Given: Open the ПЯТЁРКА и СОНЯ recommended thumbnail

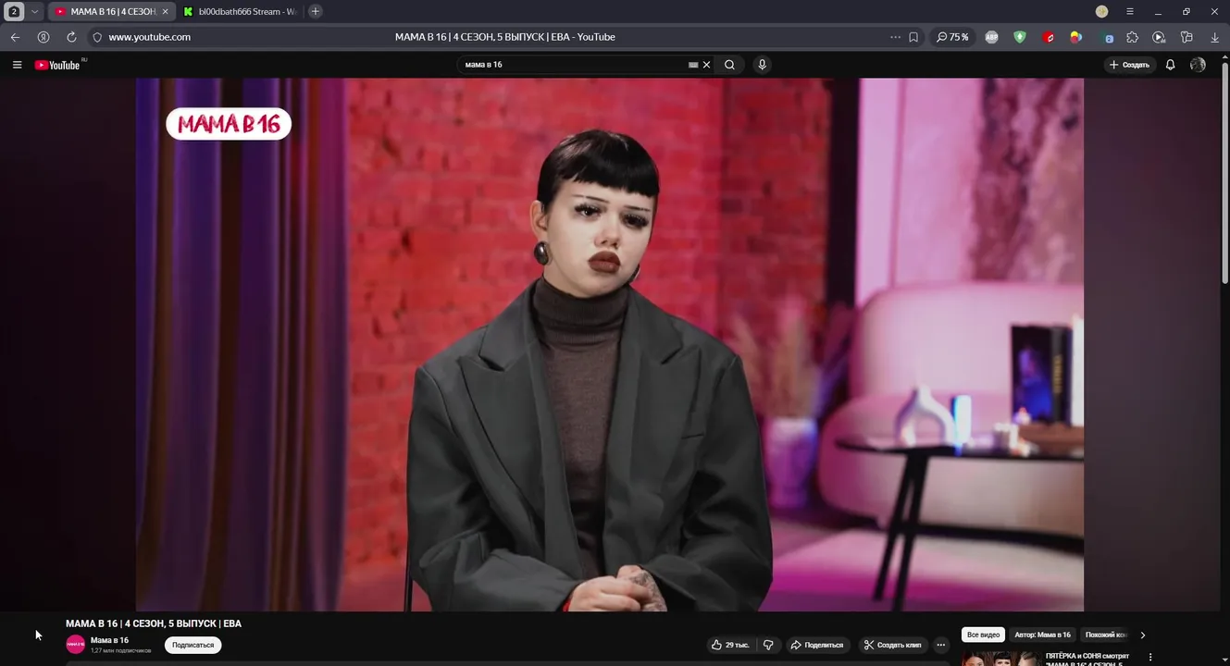Looking at the screenshot, I should click(1000, 659).
